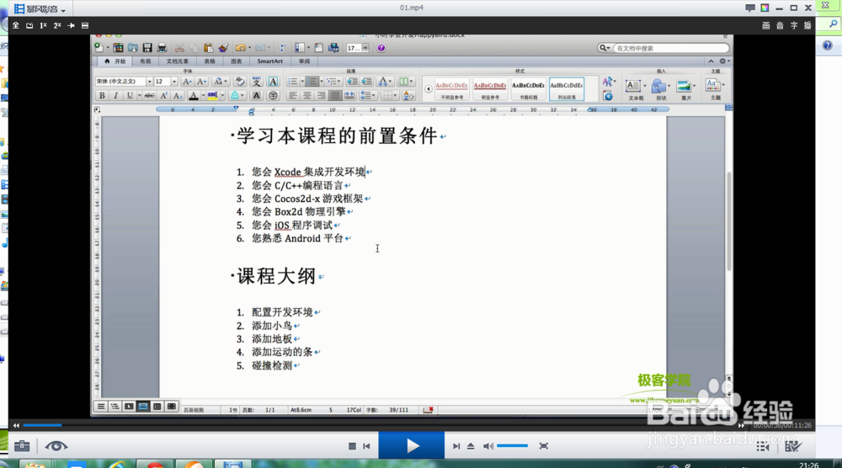Open the templates gallery icon in toolbar
The image size is (842, 468).
(118, 48)
